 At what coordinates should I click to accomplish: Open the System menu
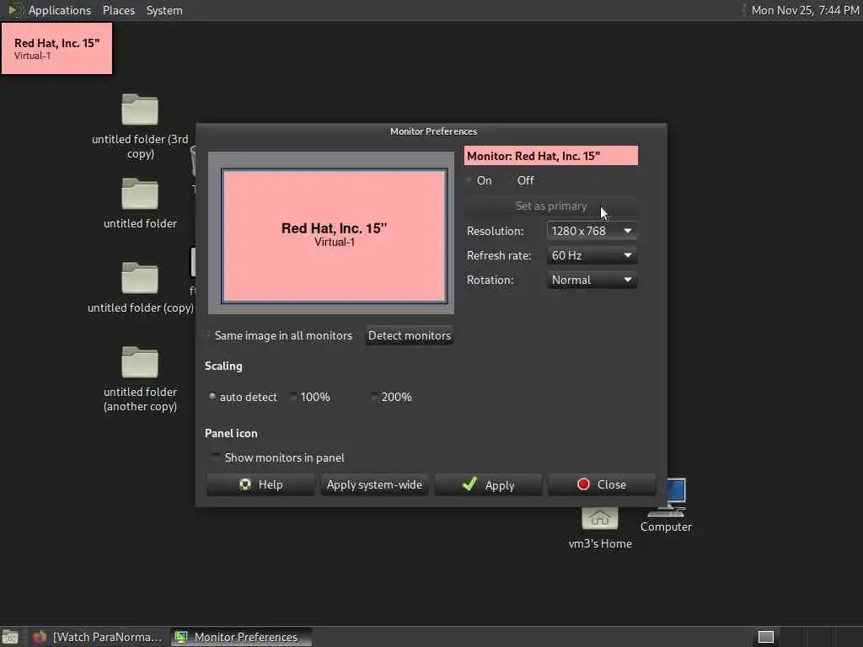[x=164, y=10]
